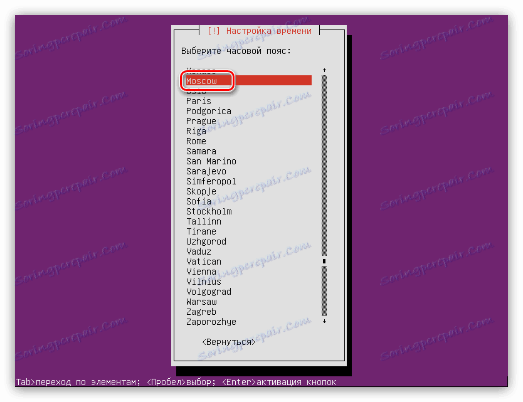
Task: Click the scrollbar position thumb
Action: tap(324, 262)
